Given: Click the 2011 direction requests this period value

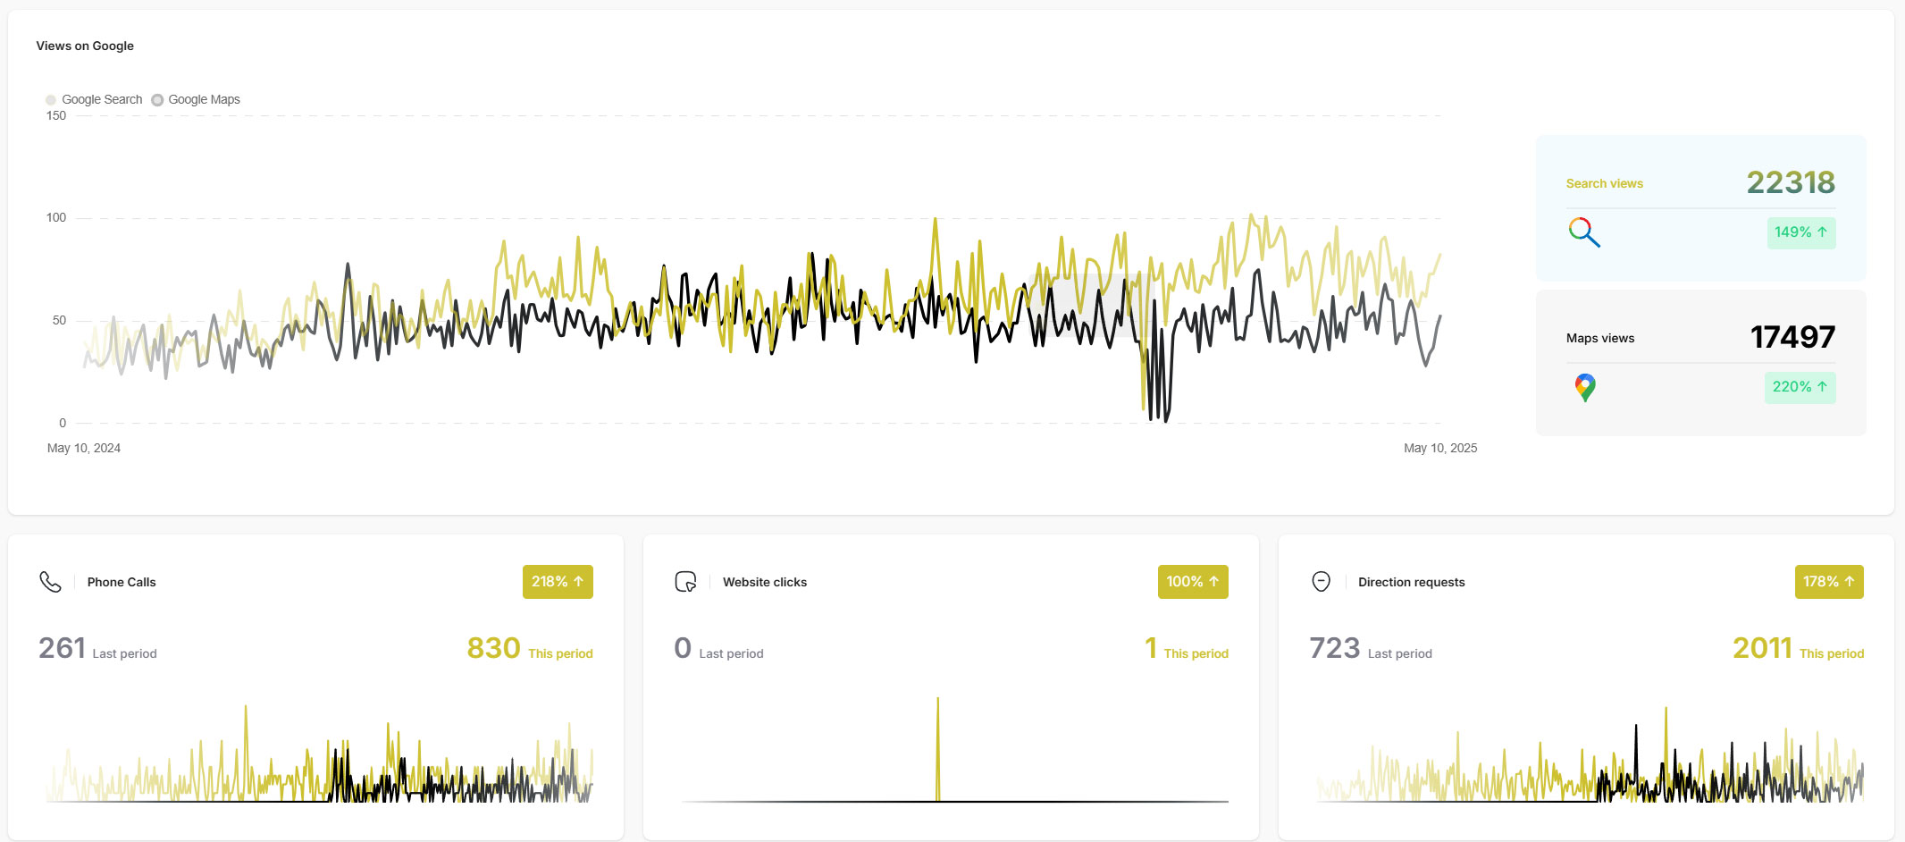Looking at the screenshot, I should click(x=1761, y=648).
